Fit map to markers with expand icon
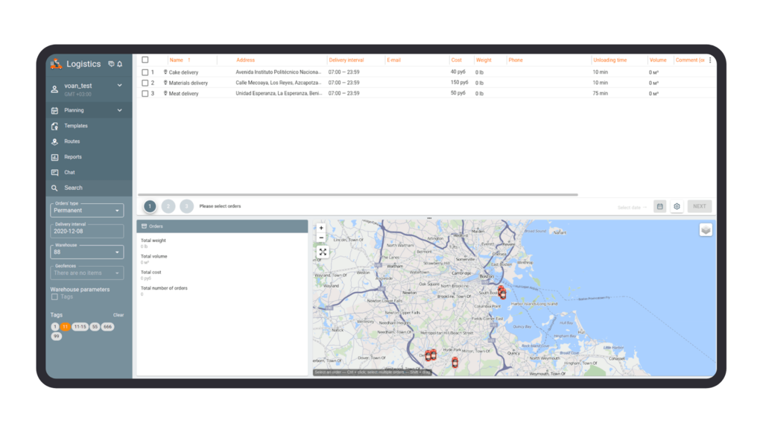The width and height of the screenshot is (763, 429). [323, 252]
